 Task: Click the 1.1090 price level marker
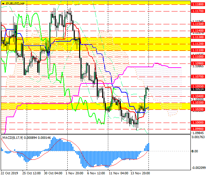click(x=197, y=63)
